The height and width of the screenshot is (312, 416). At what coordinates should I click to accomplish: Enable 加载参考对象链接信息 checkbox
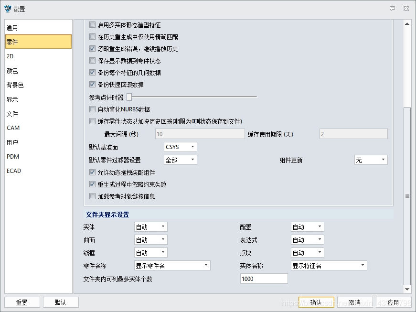[x=92, y=196]
